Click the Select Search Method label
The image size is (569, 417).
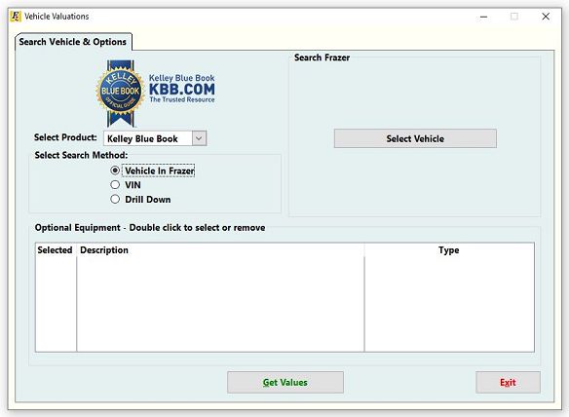[x=81, y=155]
